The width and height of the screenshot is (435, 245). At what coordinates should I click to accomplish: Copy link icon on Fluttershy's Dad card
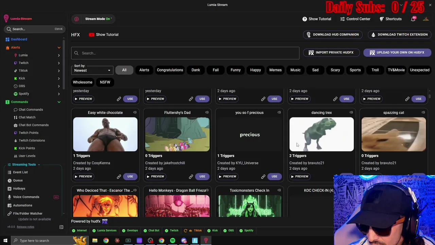(x=191, y=176)
